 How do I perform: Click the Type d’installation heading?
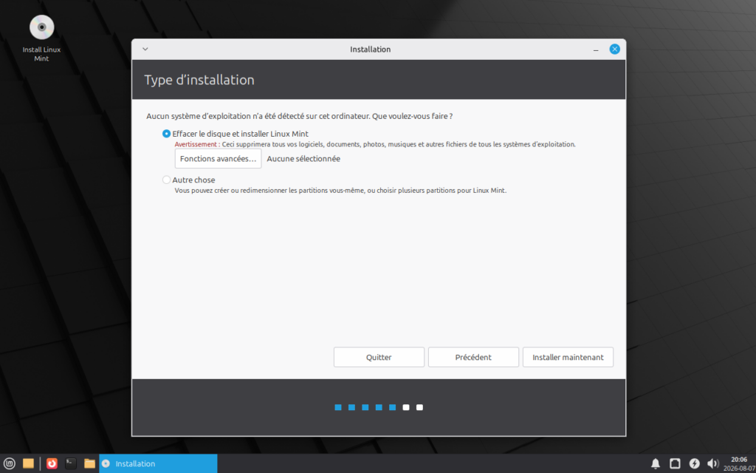199,80
